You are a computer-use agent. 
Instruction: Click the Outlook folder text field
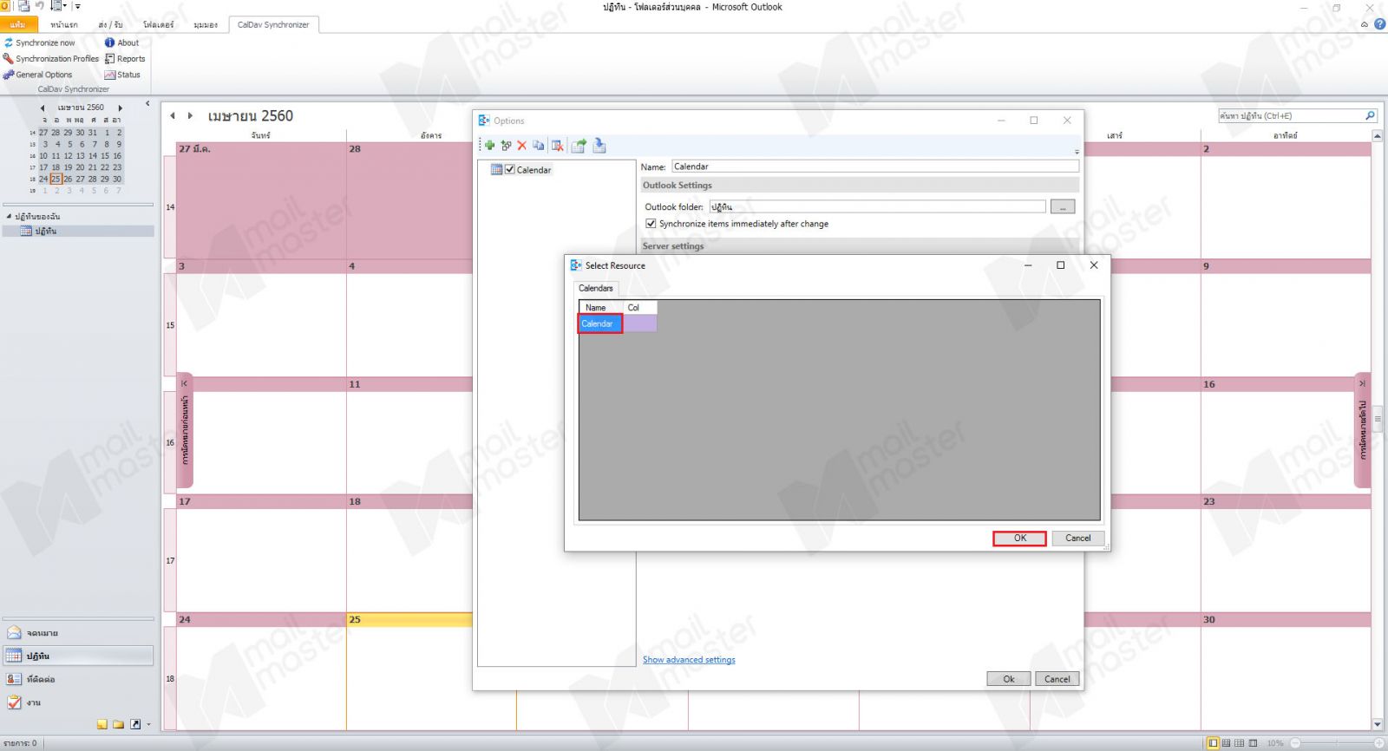877,206
